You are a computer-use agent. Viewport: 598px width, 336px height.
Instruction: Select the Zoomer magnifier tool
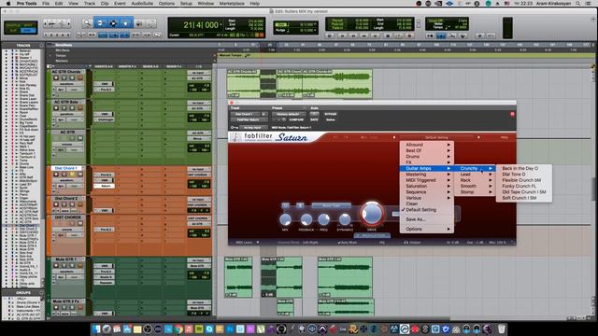[x=87, y=23]
